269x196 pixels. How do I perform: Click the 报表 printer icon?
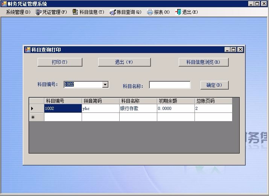tap(150, 12)
